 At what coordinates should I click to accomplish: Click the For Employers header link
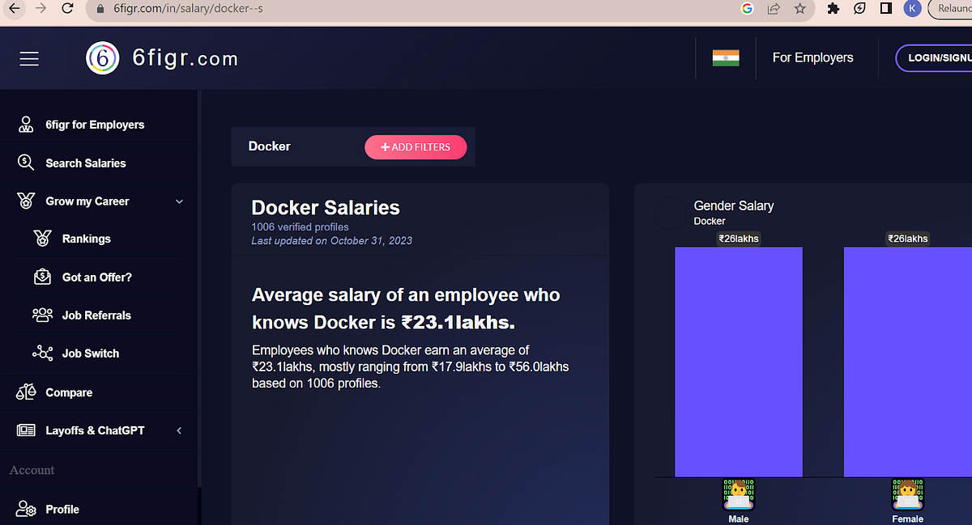click(812, 57)
